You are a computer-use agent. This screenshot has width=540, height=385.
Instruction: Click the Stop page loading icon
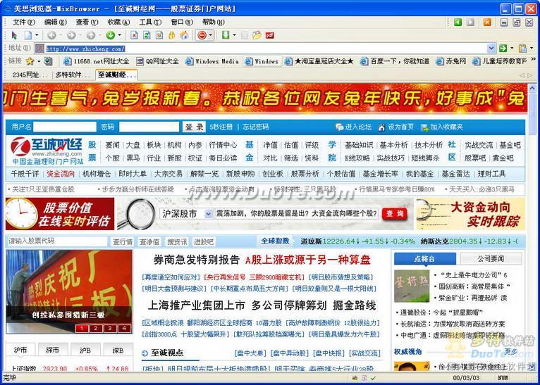click(x=135, y=35)
